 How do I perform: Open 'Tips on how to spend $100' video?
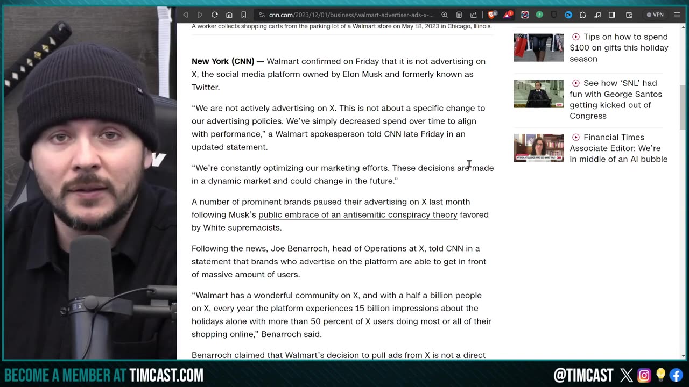619,48
